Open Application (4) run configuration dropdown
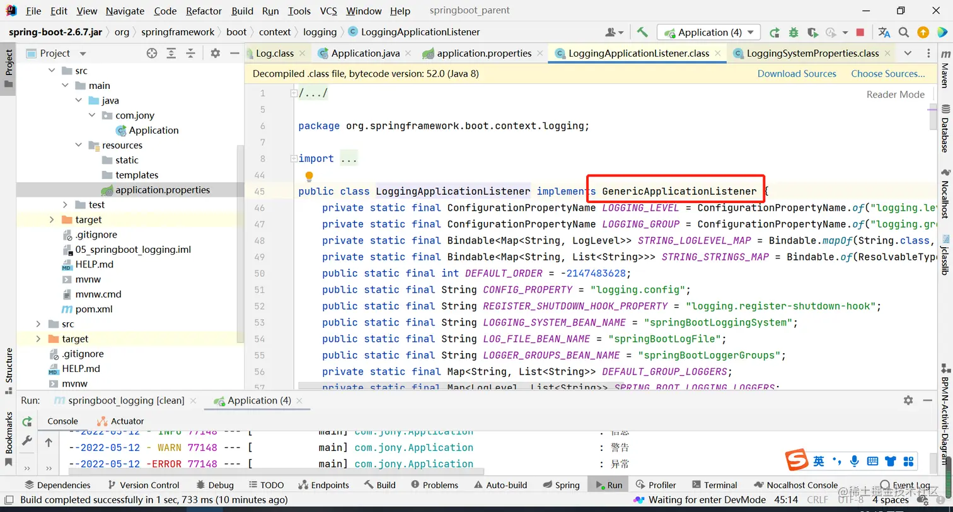953x512 pixels. (708, 32)
